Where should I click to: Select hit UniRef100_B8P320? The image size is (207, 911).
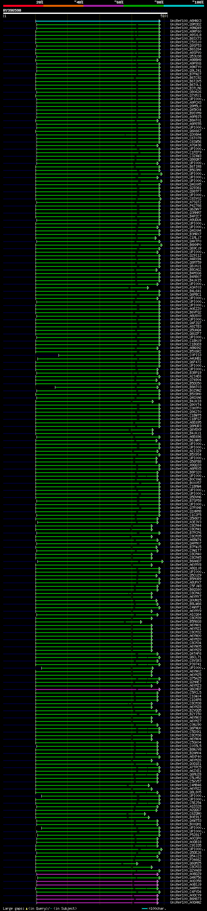pos(186,472)
